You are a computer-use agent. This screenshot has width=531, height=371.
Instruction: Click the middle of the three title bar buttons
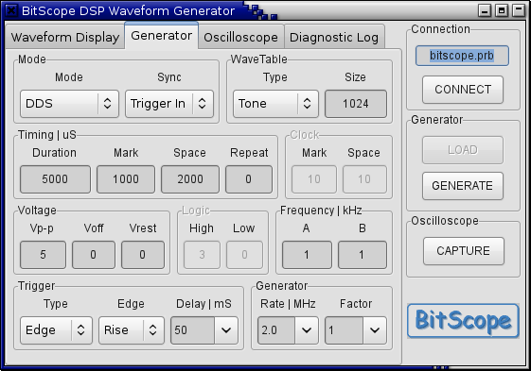point(502,10)
